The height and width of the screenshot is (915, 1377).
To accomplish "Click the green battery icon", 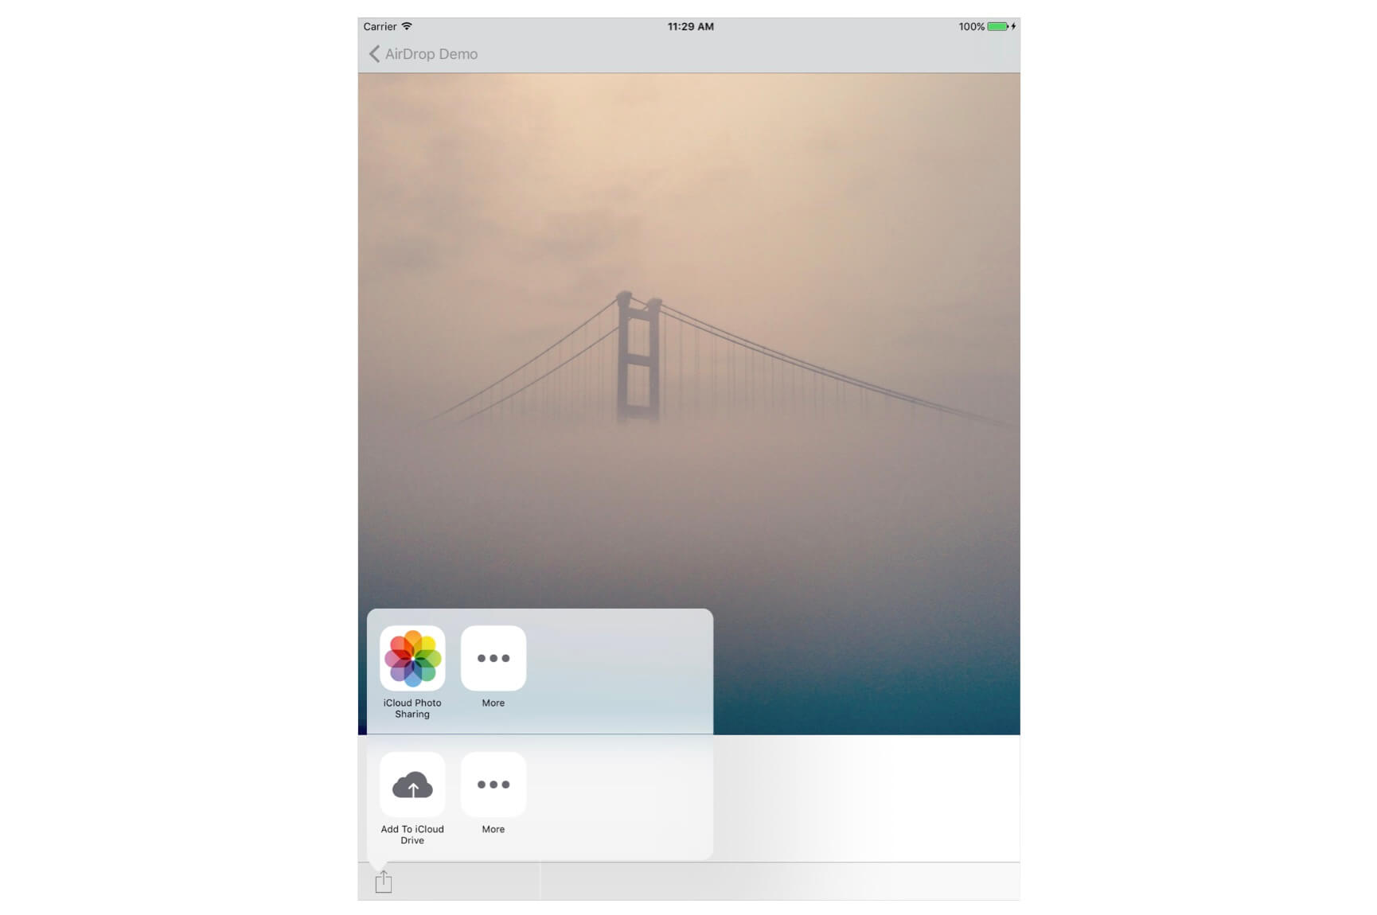I will coord(997,26).
